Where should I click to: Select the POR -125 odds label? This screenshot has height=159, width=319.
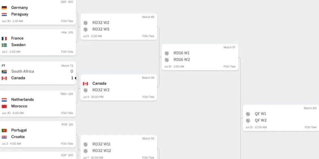(67, 124)
